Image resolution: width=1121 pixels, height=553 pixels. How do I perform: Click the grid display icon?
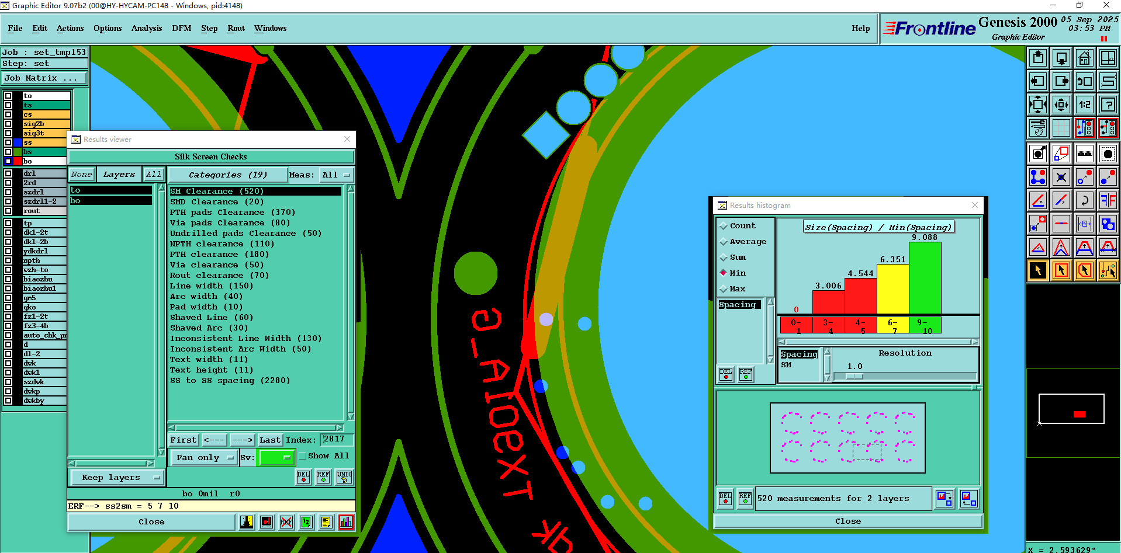coord(1061,127)
